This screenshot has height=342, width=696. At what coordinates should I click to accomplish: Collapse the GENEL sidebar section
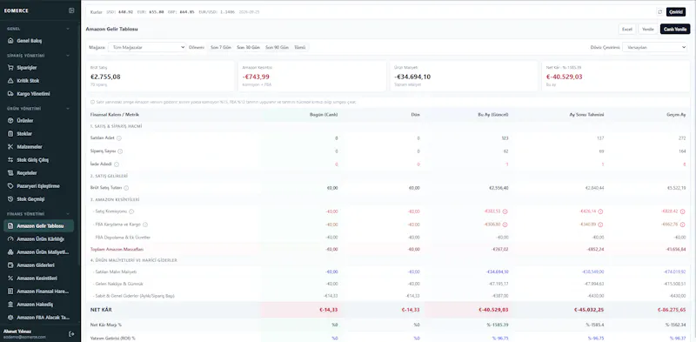pyautogui.click(x=68, y=29)
